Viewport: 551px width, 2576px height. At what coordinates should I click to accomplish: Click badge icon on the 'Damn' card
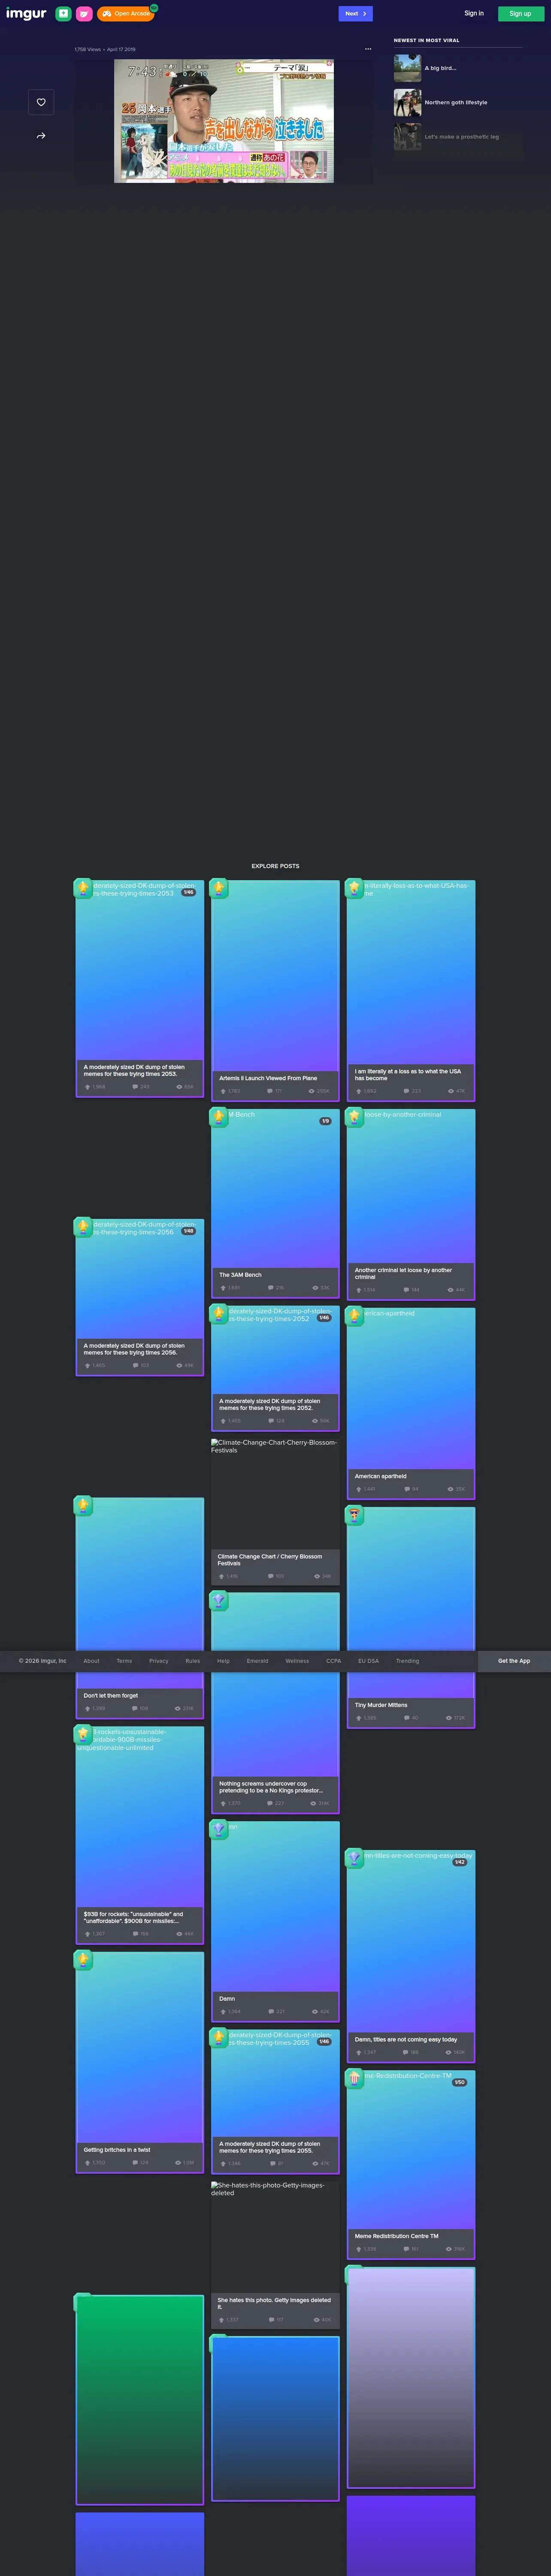click(218, 1829)
